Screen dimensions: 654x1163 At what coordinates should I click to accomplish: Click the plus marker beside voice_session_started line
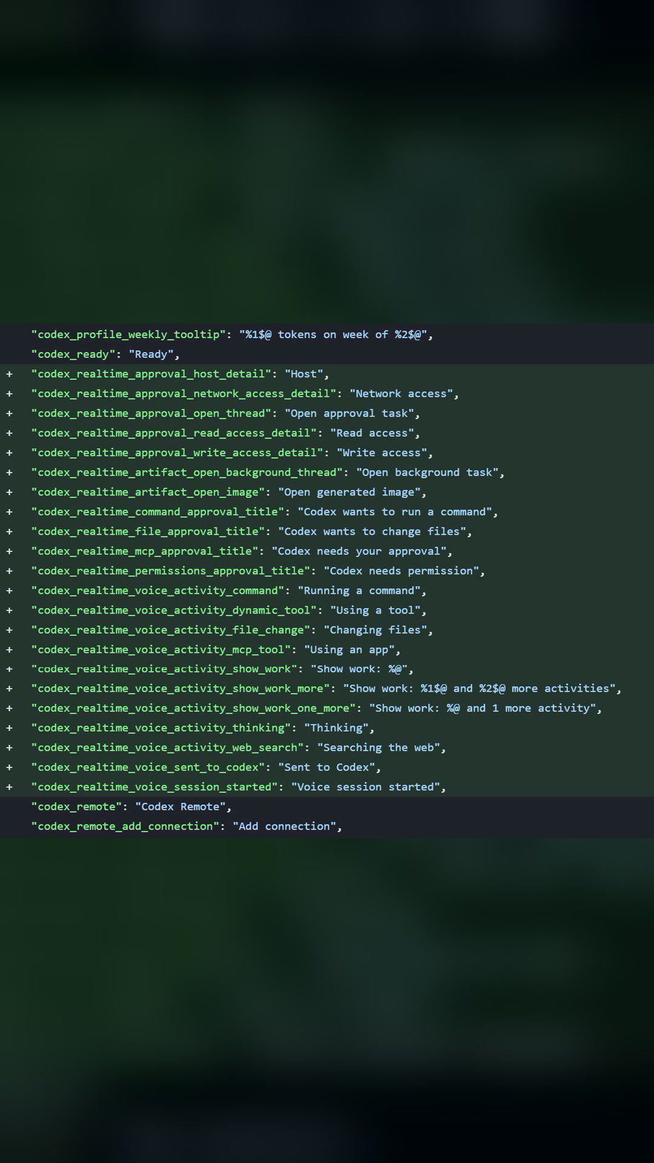point(9,787)
